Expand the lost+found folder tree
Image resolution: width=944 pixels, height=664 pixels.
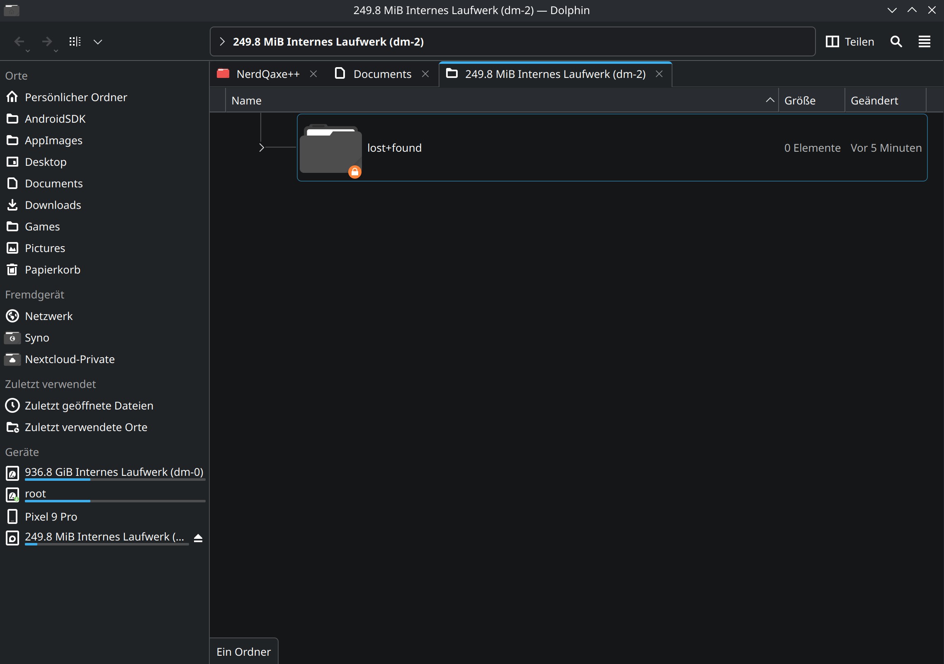(x=261, y=148)
